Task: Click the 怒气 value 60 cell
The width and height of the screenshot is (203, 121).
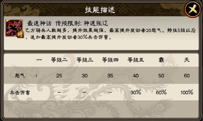Action: (187, 76)
